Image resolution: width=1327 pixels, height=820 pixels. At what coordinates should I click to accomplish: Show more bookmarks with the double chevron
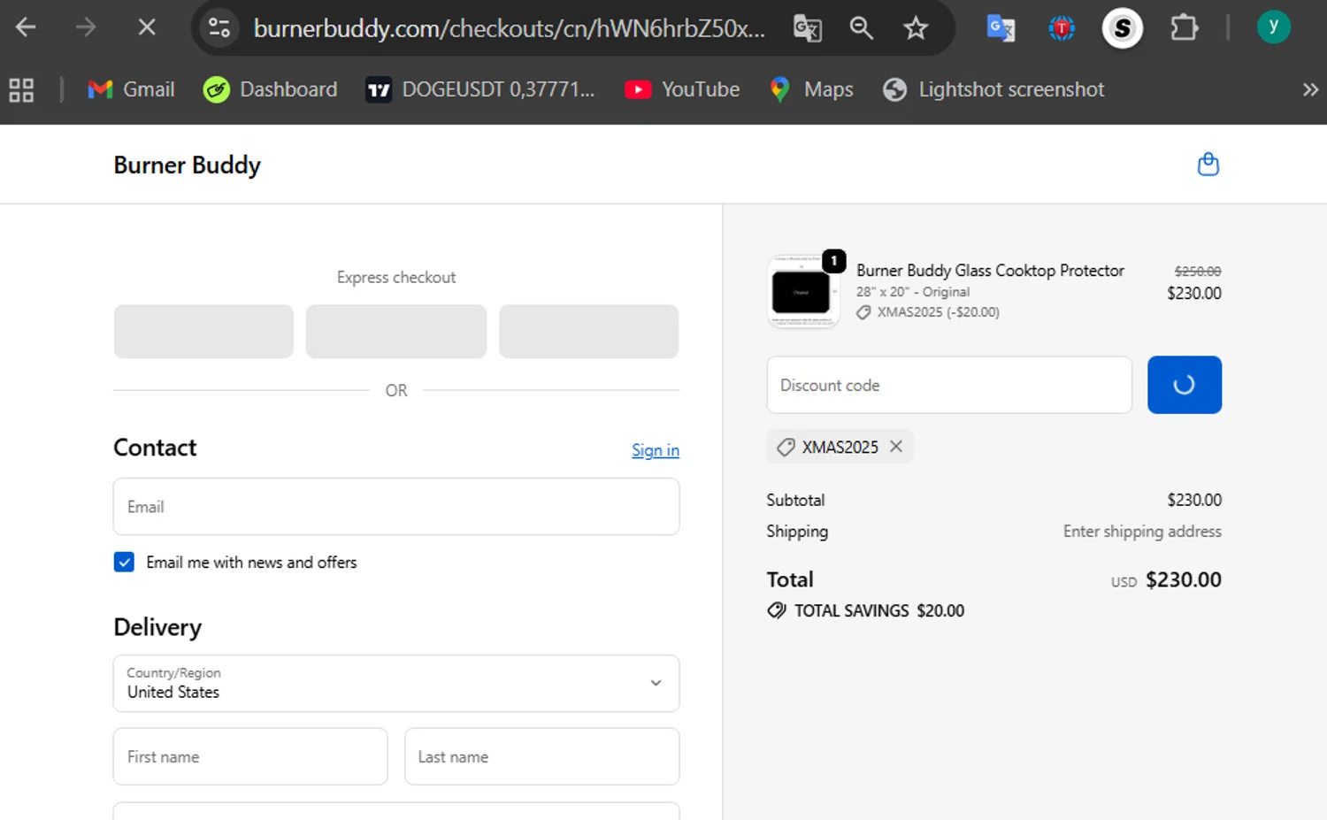[1310, 89]
